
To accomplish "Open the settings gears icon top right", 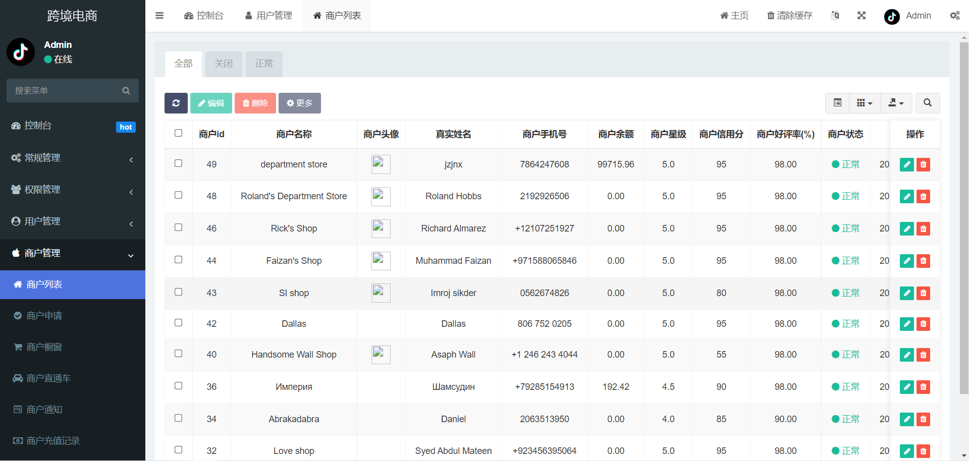I will coord(954,16).
